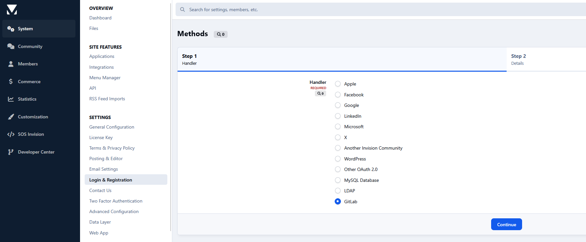Open Terms & Privacy Policy settings
586x242 pixels.
point(112,148)
